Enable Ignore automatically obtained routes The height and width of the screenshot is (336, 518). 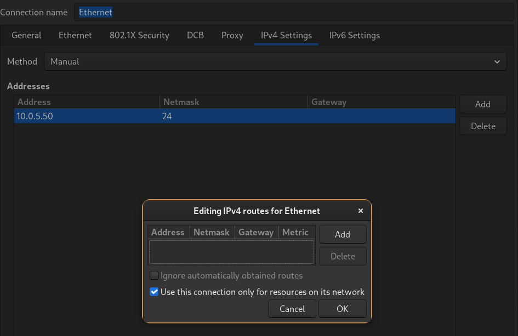point(154,275)
